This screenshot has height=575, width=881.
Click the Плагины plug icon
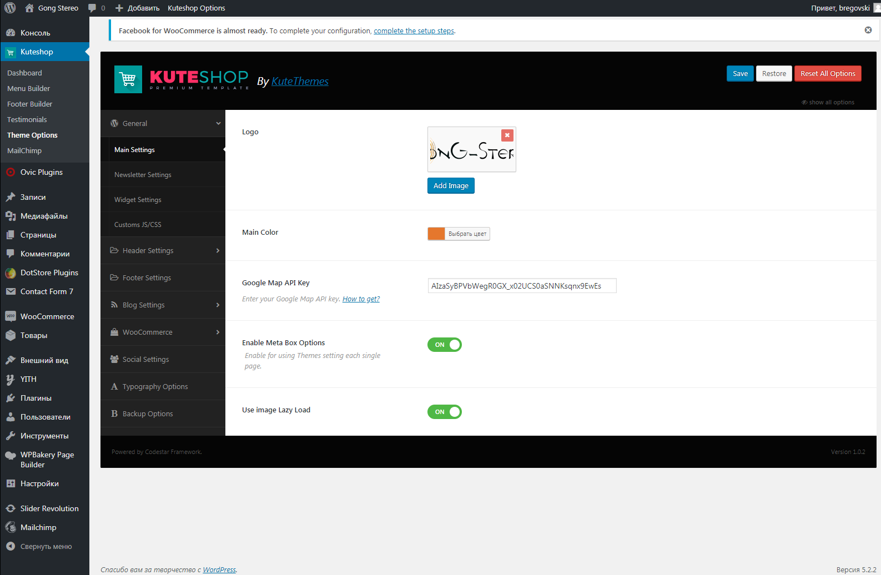pyautogui.click(x=11, y=398)
